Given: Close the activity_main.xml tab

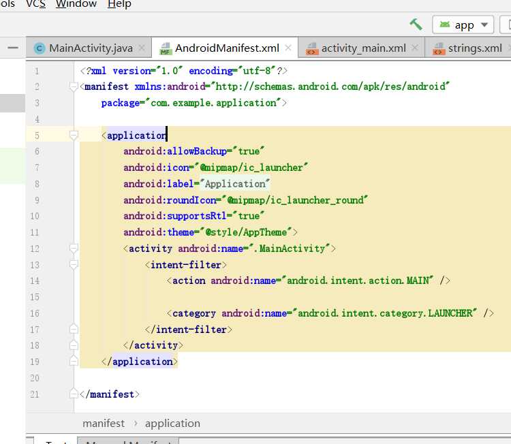Looking at the screenshot, I should pyautogui.click(x=414, y=48).
